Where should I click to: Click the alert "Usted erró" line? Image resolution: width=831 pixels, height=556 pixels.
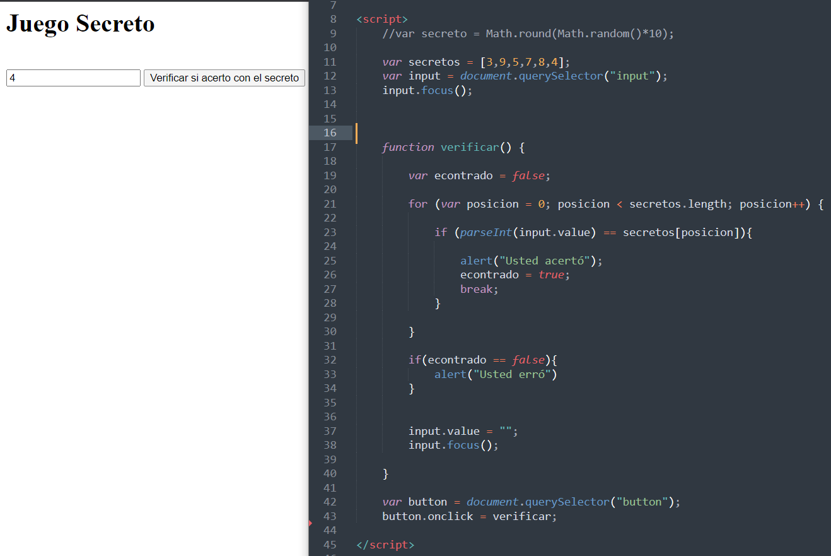click(x=496, y=374)
